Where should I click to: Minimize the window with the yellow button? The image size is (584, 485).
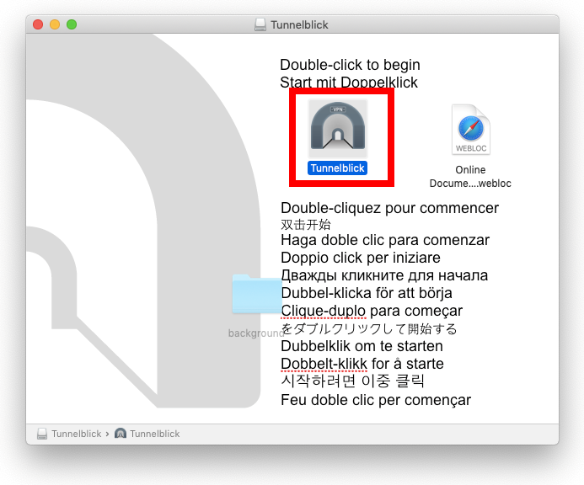click(x=55, y=24)
